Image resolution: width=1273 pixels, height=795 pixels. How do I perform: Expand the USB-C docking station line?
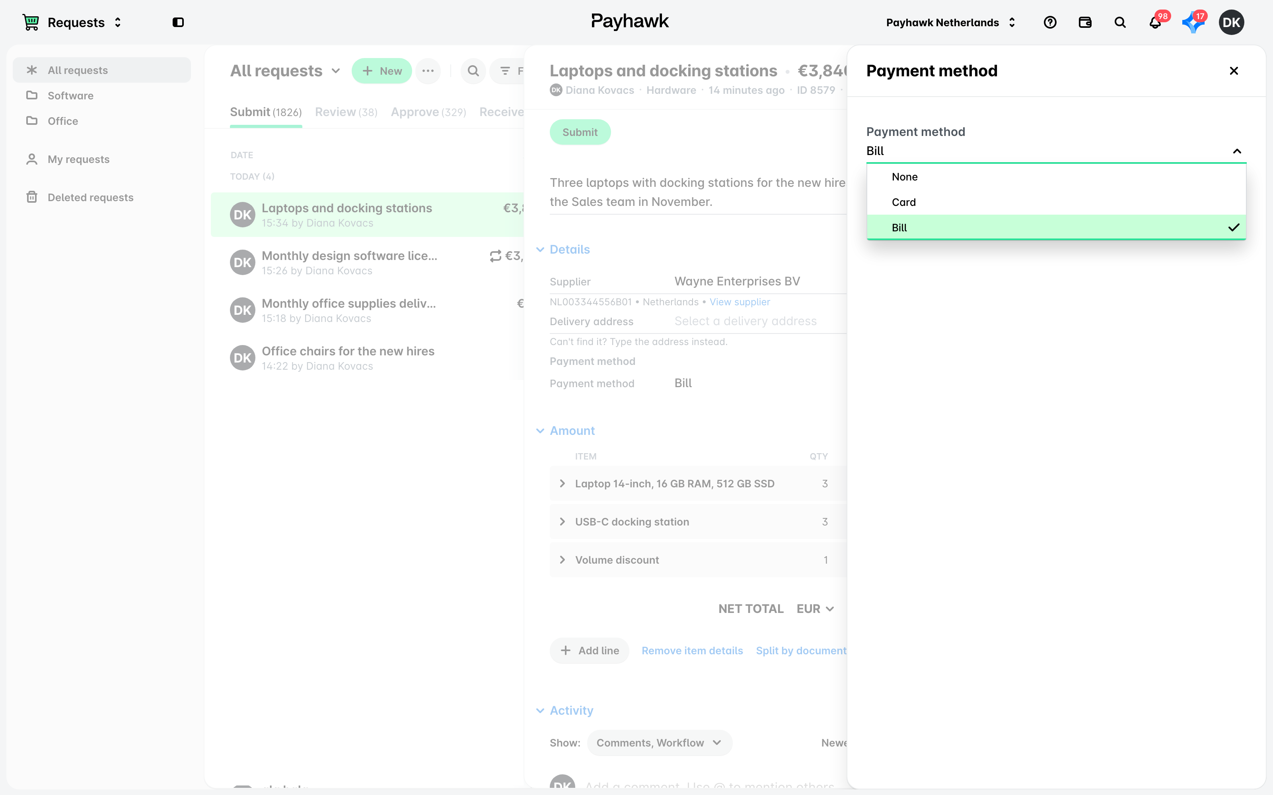[563, 522]
